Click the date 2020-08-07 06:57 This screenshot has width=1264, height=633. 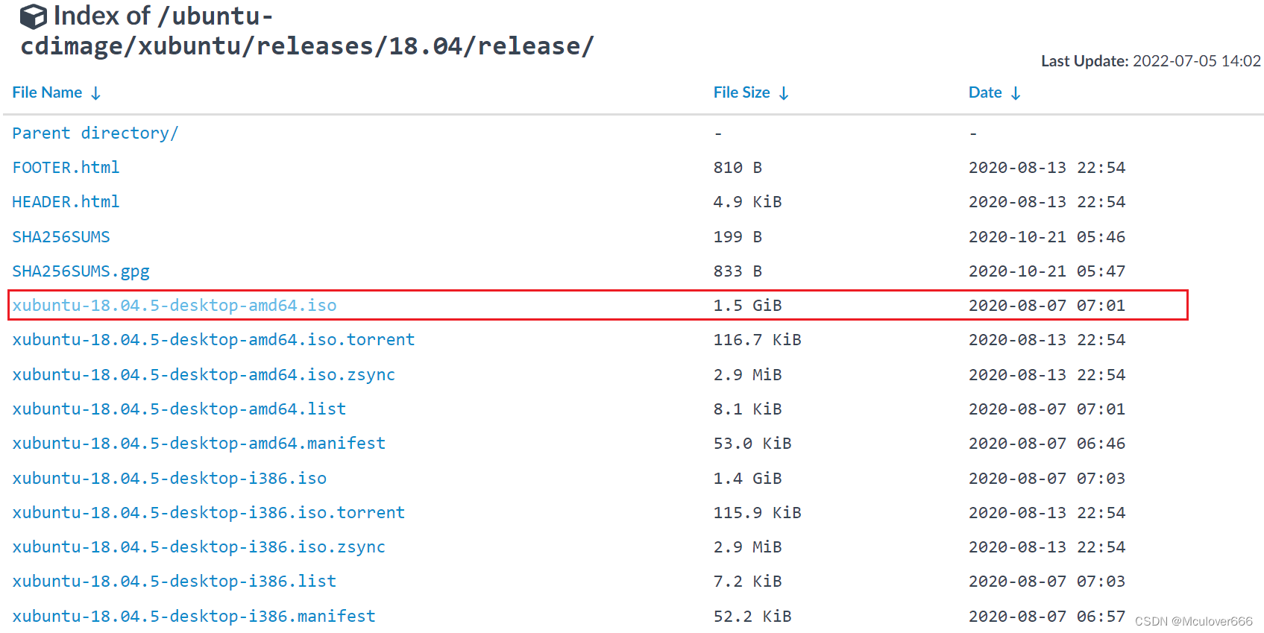point(1047,617)
